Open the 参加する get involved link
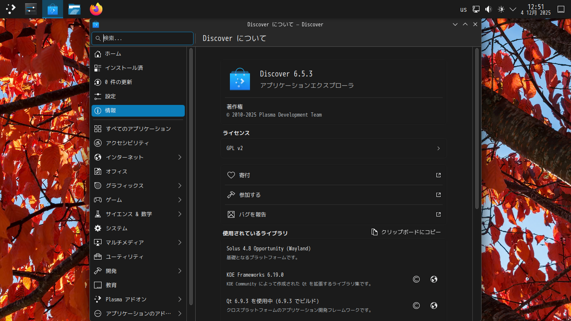The image size is (571, 321). pos(334,195)
